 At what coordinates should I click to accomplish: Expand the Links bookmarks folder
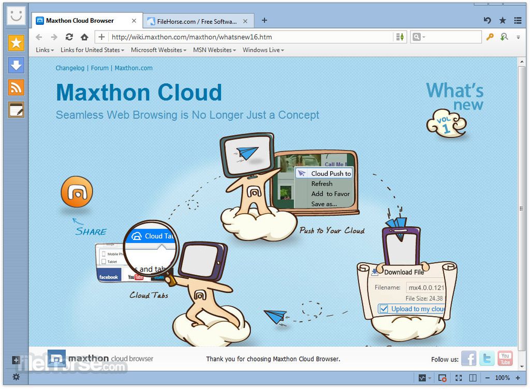45,50
